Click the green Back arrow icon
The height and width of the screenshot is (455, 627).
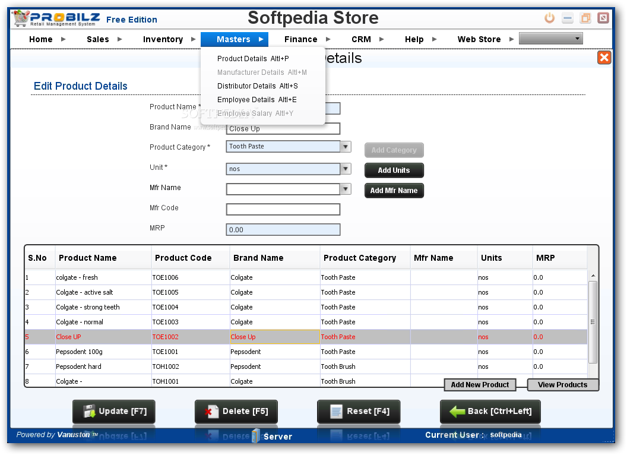[x=457, y=411]
